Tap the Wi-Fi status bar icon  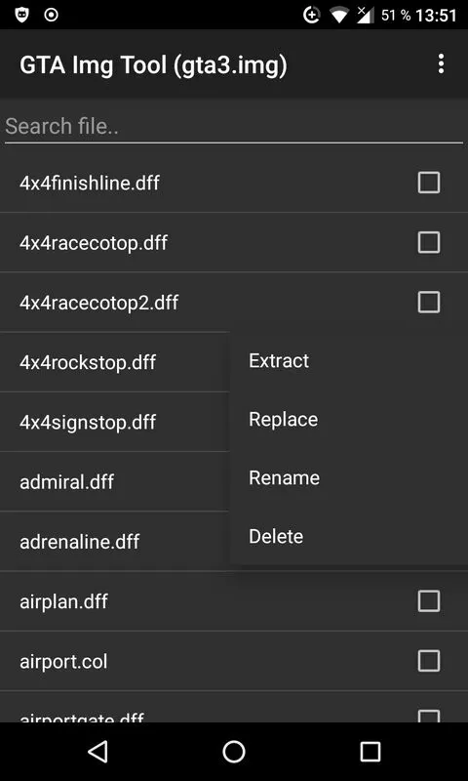339,16
